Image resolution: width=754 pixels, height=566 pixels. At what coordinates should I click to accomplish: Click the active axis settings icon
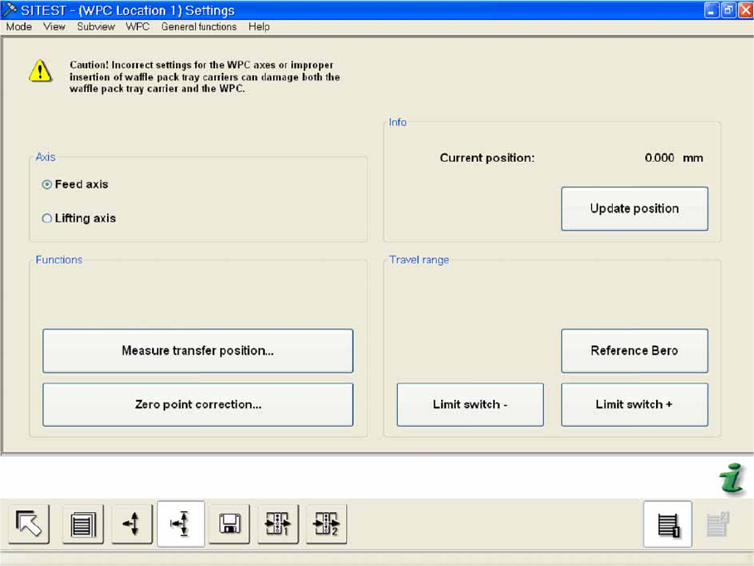[x=181, y=524]
